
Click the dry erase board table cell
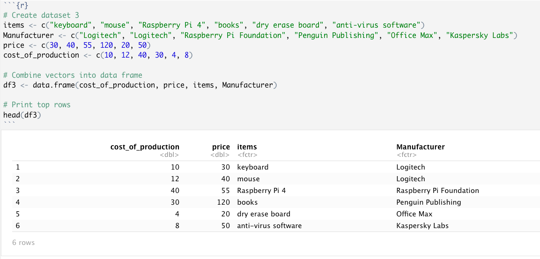264,214
